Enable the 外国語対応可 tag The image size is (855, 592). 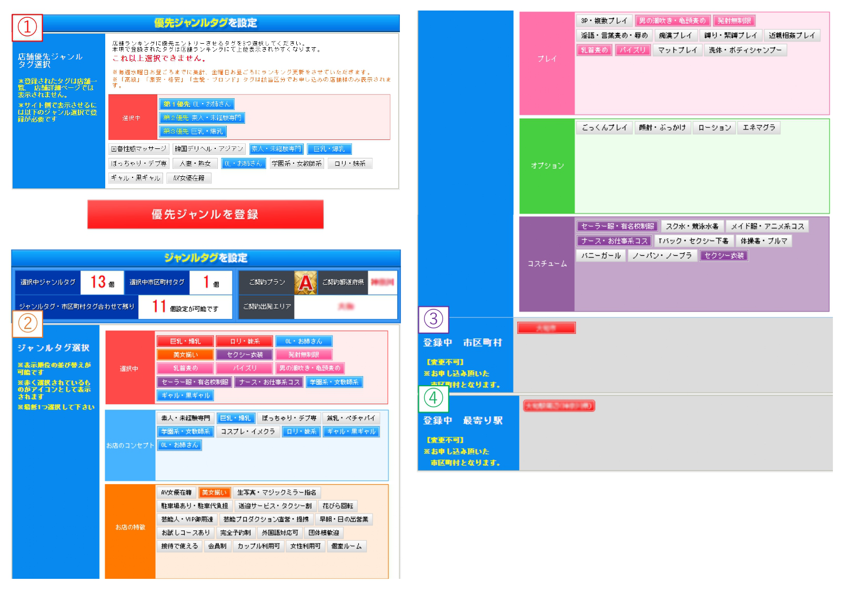[x=280, y=533]
